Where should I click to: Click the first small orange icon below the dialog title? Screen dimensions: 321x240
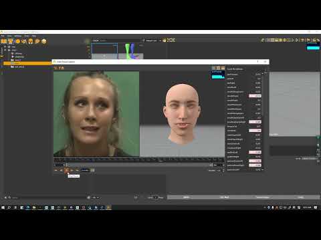[x=56, y=68]
